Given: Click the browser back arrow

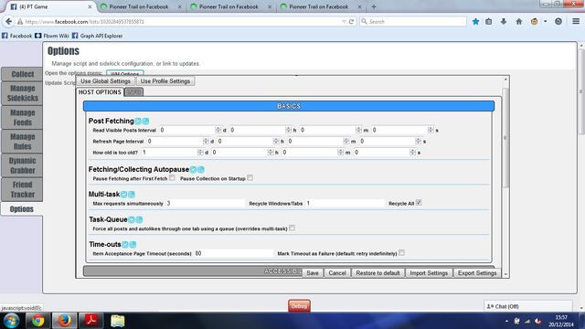Looking at the screenshot, I should [8, 22].
